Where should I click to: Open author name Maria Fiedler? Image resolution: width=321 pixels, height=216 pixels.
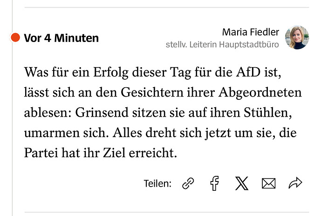point(251,32)
